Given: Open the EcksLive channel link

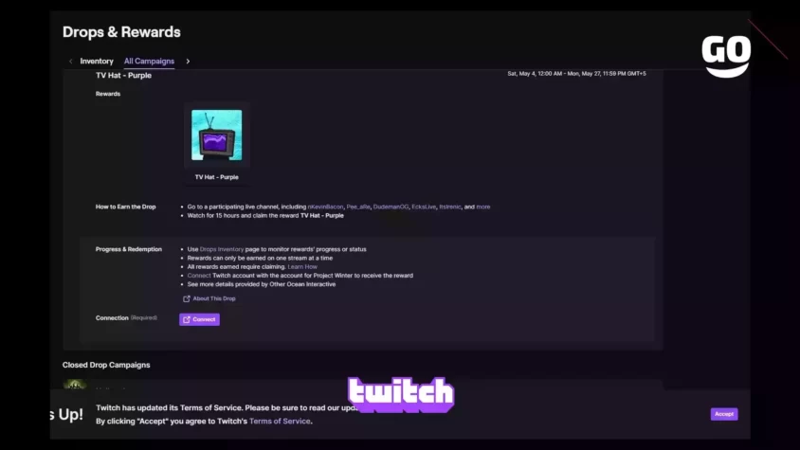Looking at the screenshot, I should tap(424, 207).
